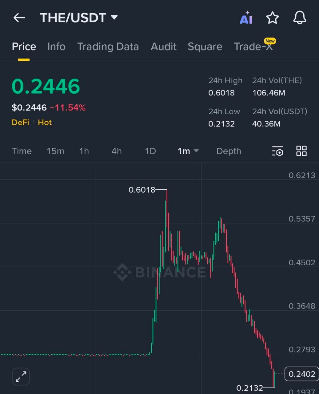The image size is (319, 394).
Task: Open the Time interval selector
Action: pyautogui.click(x=22, y=151)
